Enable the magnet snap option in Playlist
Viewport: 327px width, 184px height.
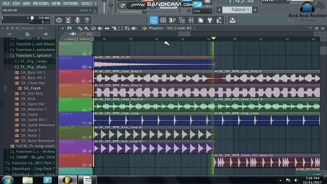[69, 29]
